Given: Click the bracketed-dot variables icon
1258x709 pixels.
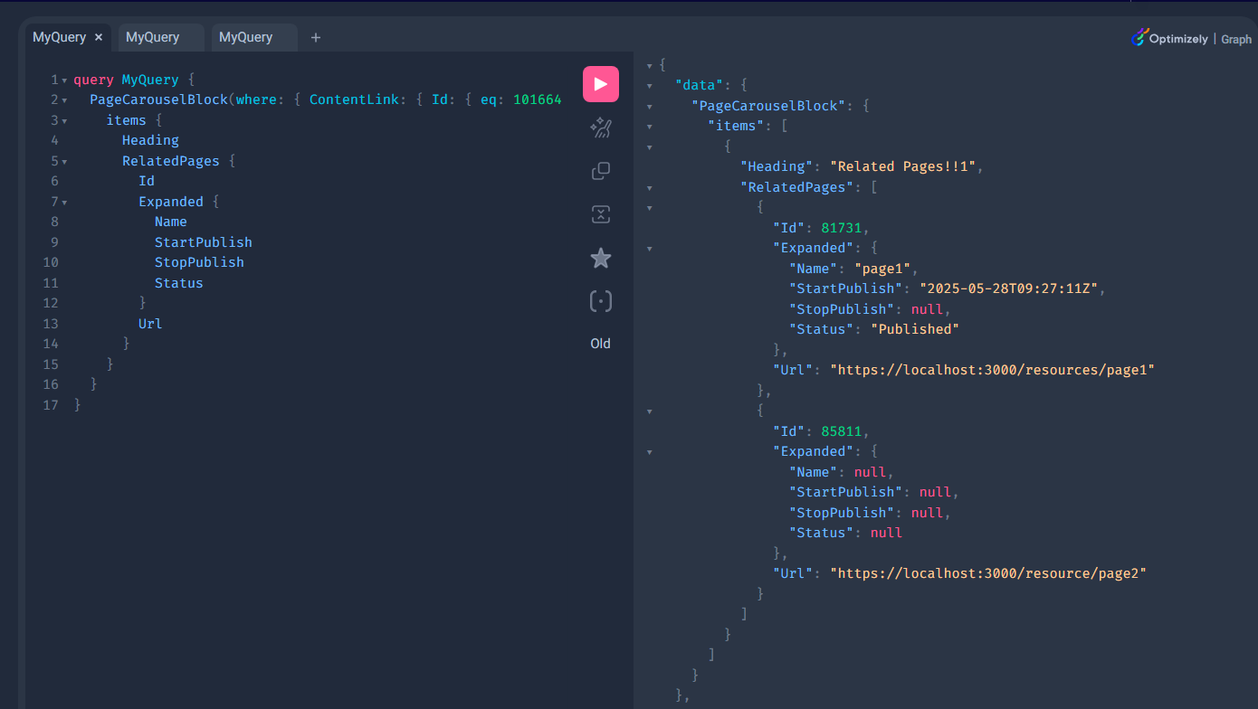Looking at the screenshot, I should click(x=600, y=301).
